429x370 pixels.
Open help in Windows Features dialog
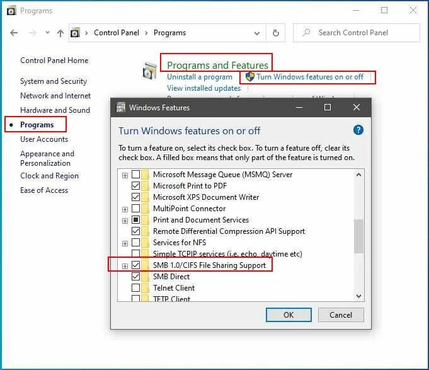(x=358, y=130)
